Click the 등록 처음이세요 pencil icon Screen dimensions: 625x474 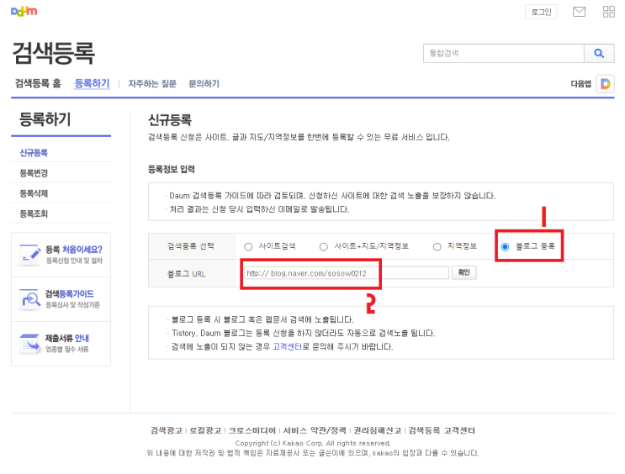(30, 255)
